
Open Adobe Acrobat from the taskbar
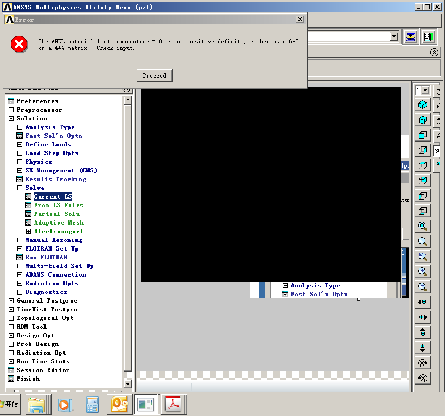[174, 404]
